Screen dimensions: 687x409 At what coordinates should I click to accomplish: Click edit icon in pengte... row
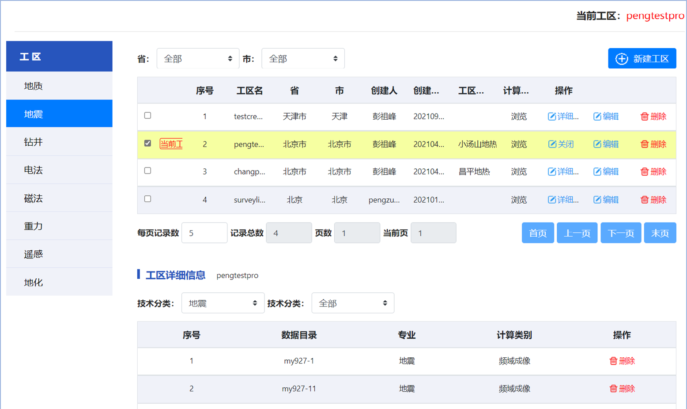(597, 144)
